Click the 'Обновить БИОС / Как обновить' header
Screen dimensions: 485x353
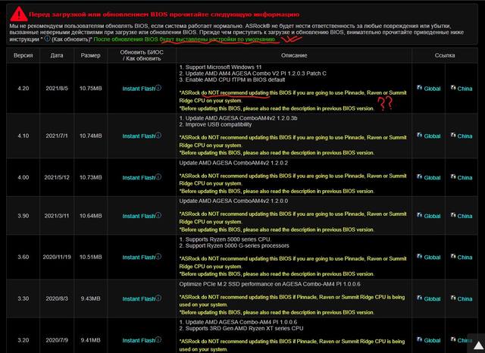coord(142,55)
